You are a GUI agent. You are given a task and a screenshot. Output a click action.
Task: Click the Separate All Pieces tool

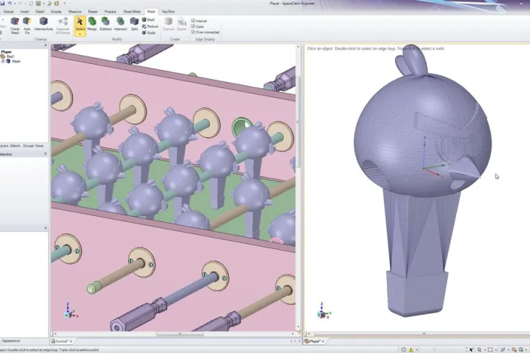click(63, 26)
